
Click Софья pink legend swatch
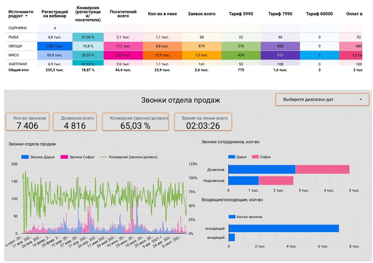(x=255, y=157)
